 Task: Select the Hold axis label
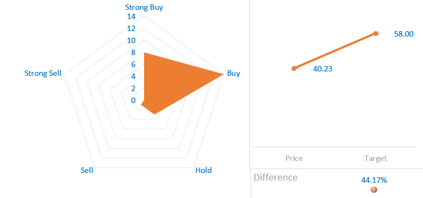click(x=204, y=170)
